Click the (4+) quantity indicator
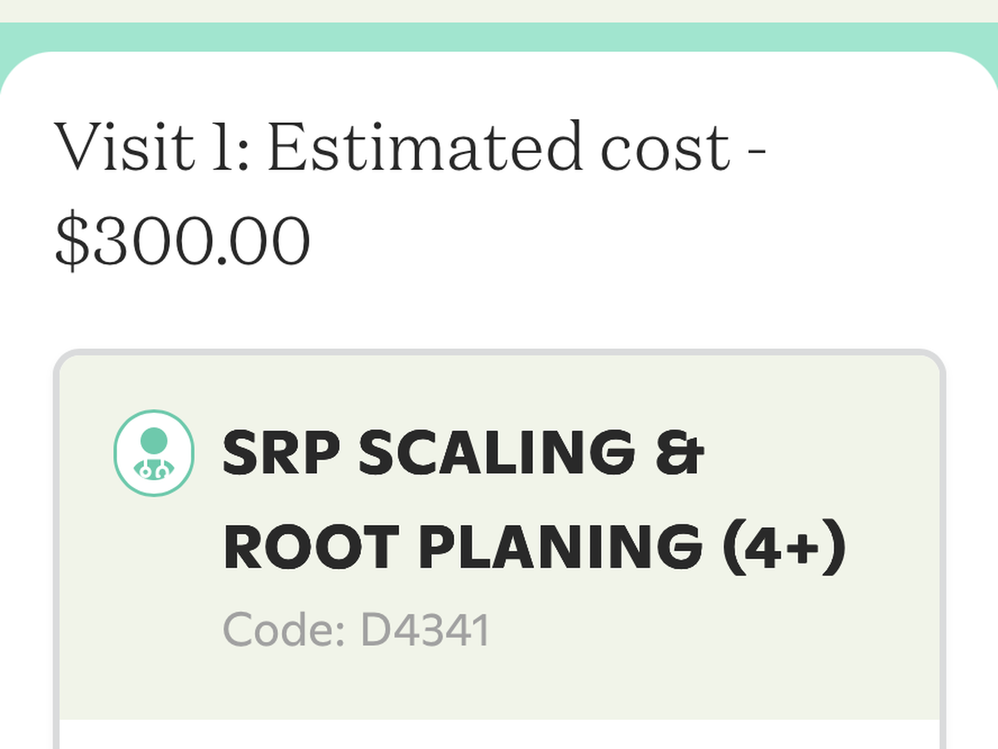 tap(783, 547)
